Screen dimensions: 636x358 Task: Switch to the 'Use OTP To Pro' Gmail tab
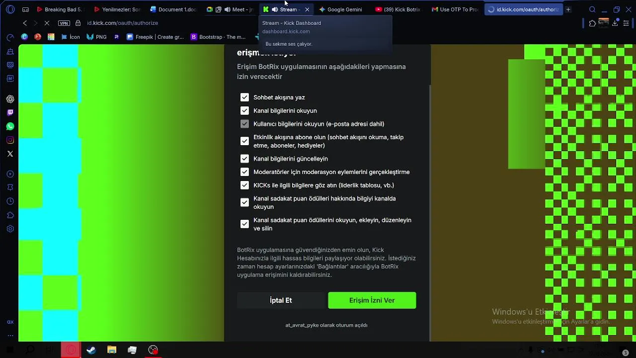click(x=455, y=9)
